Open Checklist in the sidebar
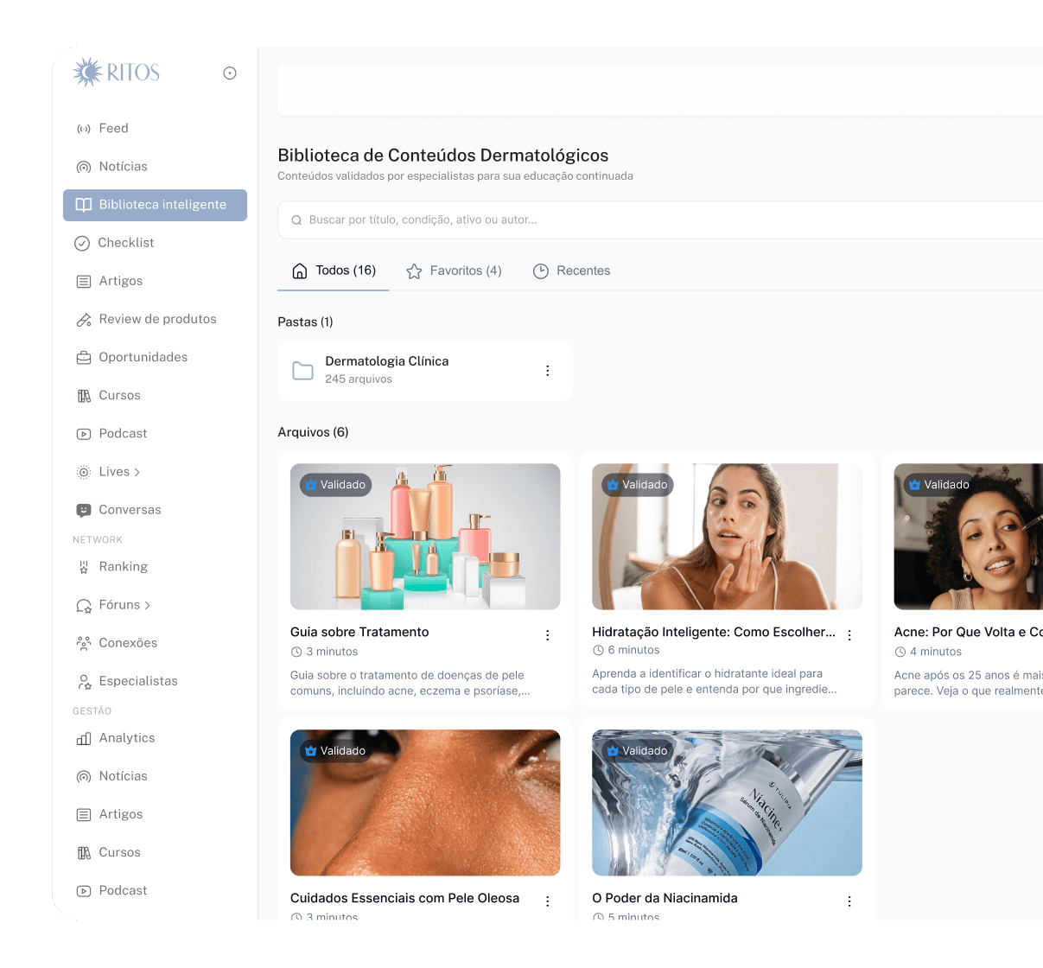 point(125,243)
